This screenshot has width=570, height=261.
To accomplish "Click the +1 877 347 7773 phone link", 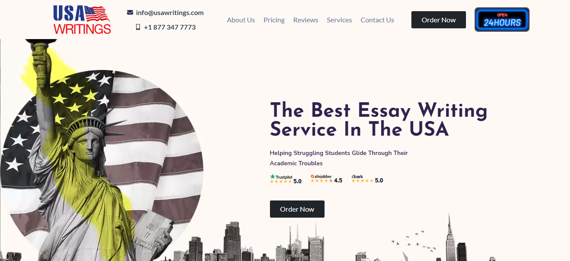I will pos(170,27).
